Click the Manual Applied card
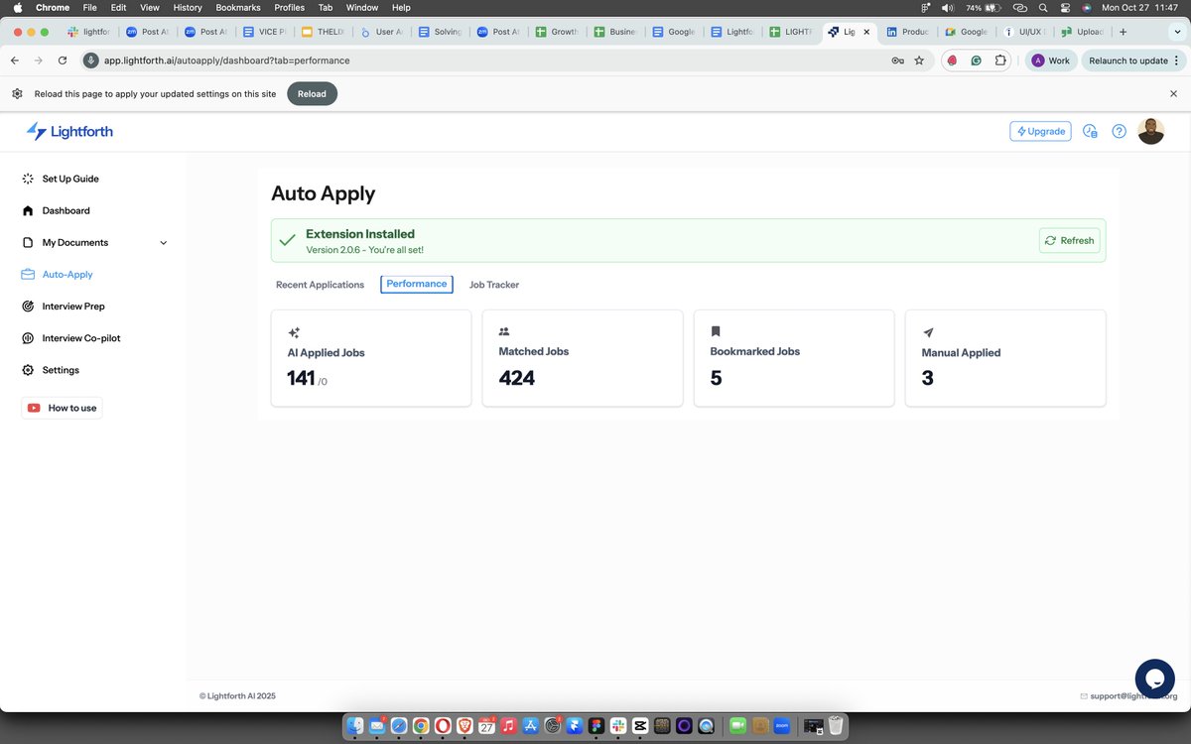The width and height of the screenshot is (1191, 744). pyautogui.click(x=1005, y=358)
